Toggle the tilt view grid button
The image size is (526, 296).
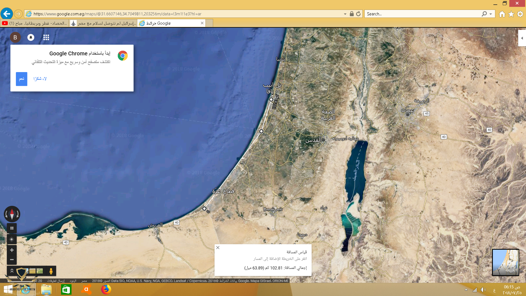(x=12, y=228)
